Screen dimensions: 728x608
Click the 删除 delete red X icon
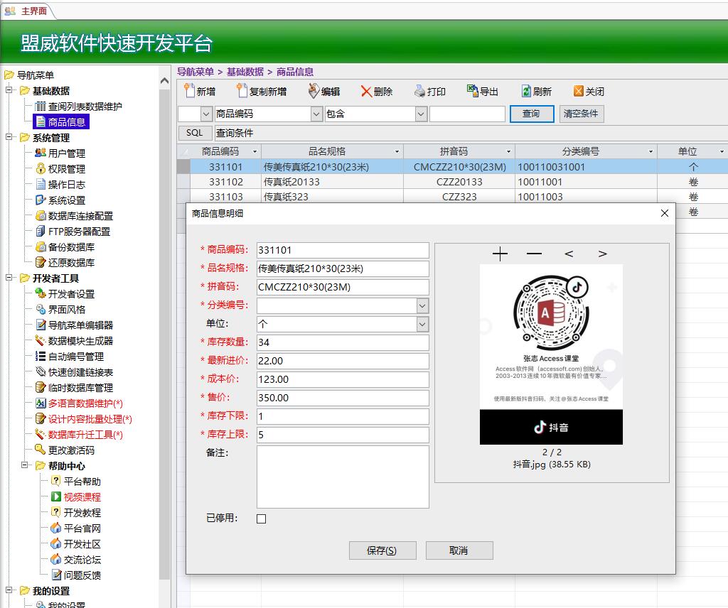pos(366,92)
